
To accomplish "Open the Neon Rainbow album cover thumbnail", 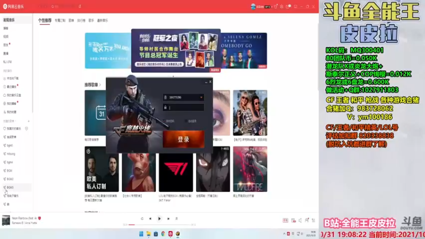I will tap(6, 220).
